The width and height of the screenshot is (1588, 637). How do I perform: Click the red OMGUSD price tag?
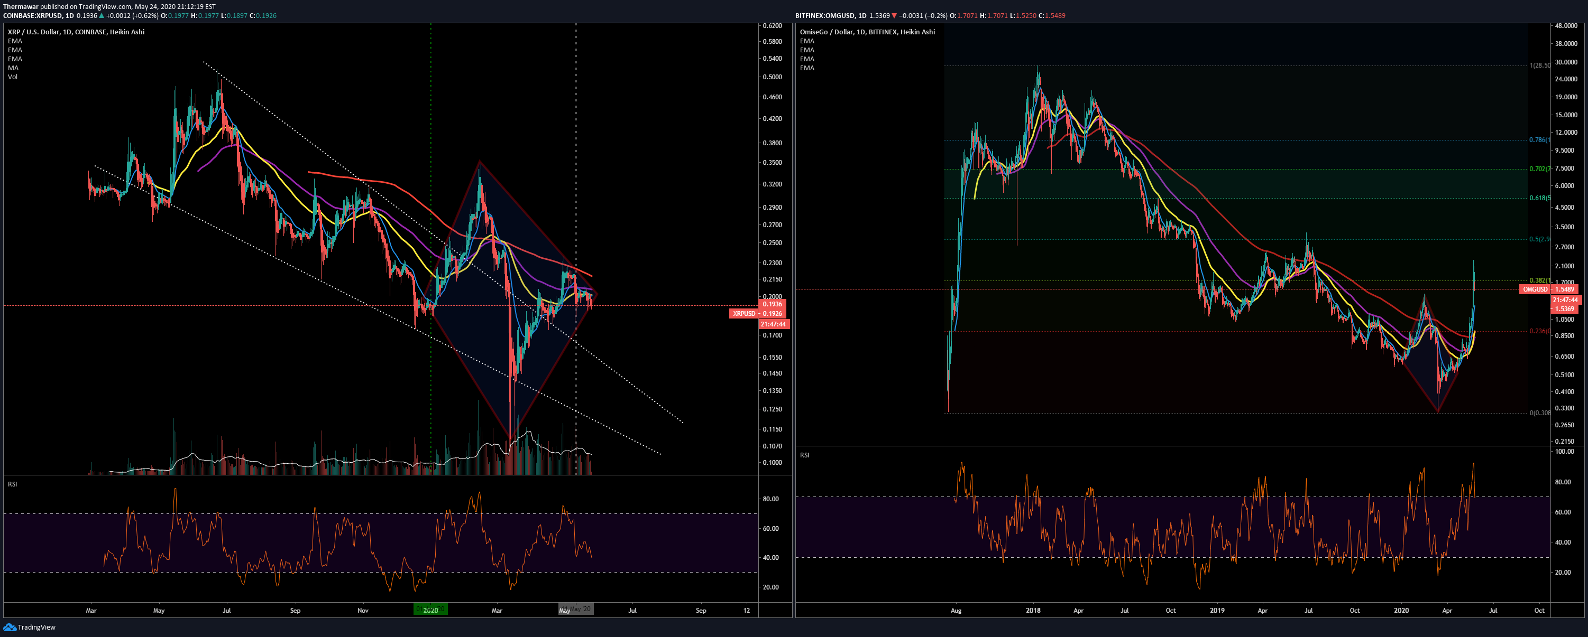click(1535, 289)
